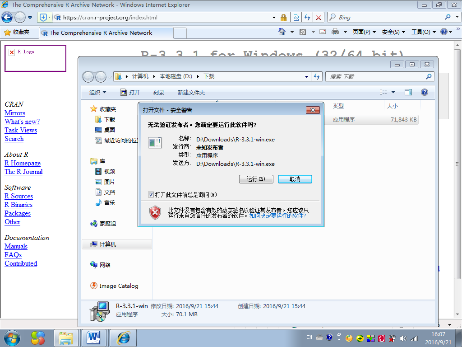
Task: Click the IE Help question mark icon
Action: pos(444,32)
